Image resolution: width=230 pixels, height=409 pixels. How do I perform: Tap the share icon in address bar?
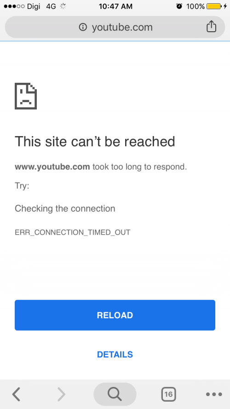click(211, 27)
